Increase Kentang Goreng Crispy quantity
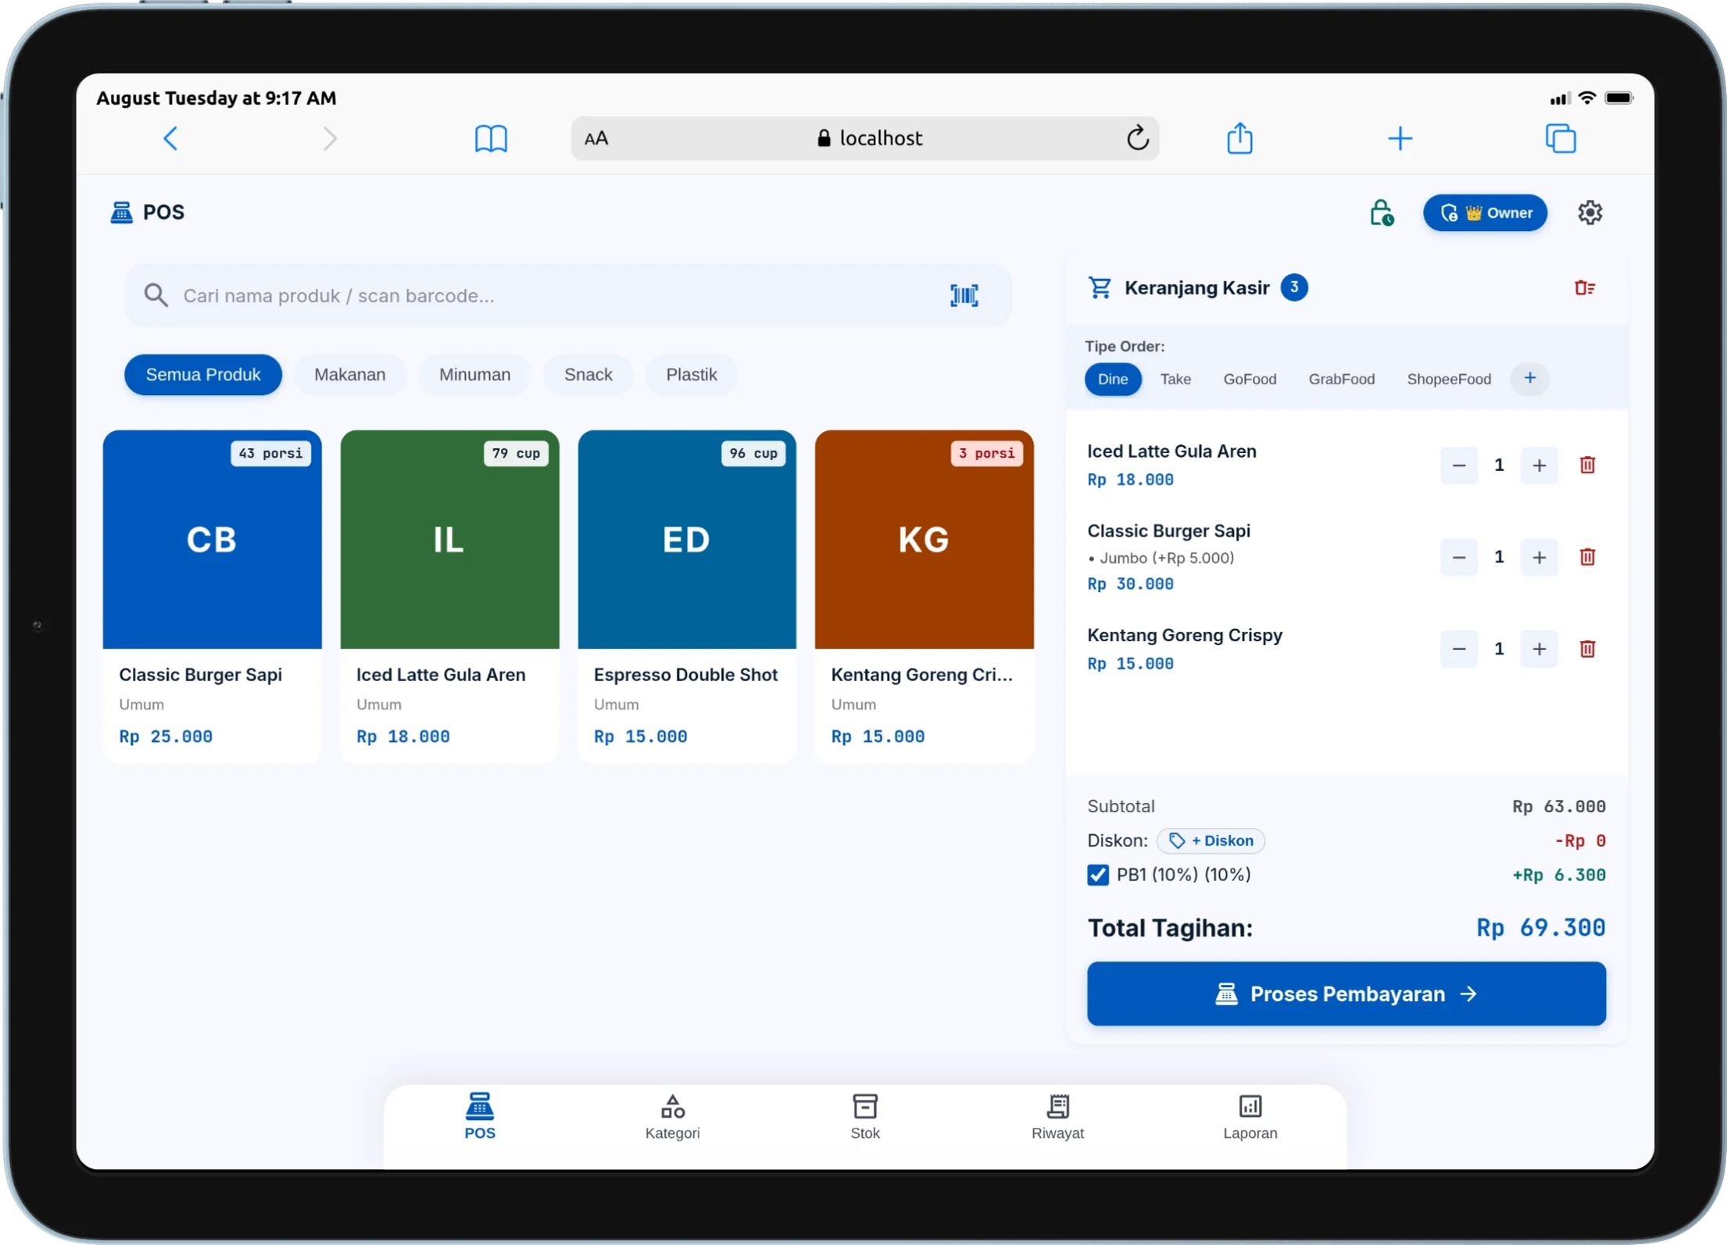The image size is (1727, 1245). coord(1539,649)
